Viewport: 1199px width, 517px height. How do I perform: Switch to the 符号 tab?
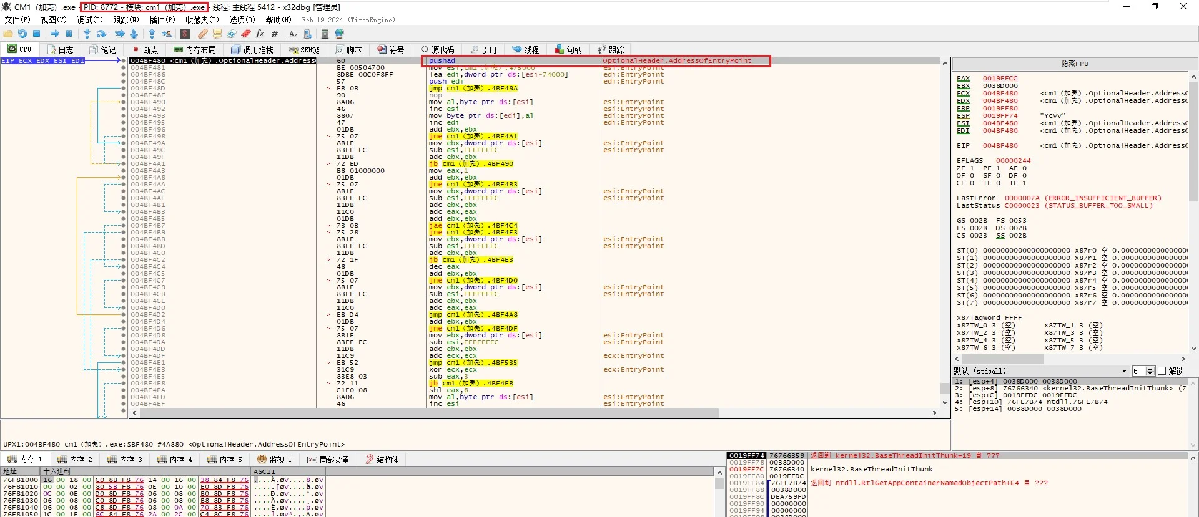tap(391, 49)
